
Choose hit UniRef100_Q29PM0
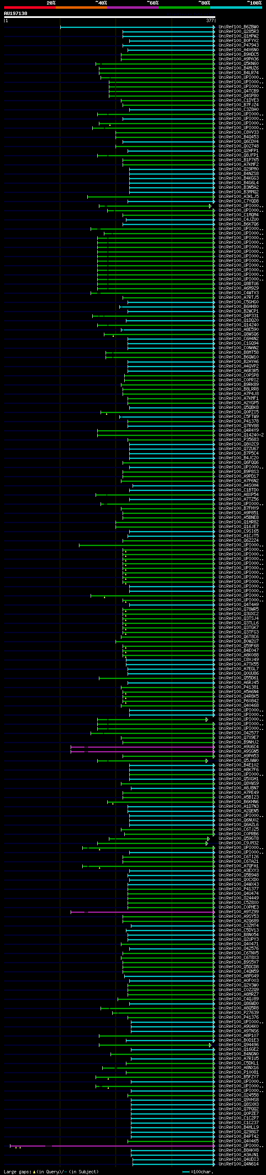[x=239, y=169]
